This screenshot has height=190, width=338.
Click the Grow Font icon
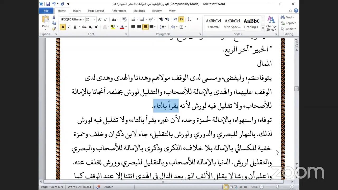(100, 19)
